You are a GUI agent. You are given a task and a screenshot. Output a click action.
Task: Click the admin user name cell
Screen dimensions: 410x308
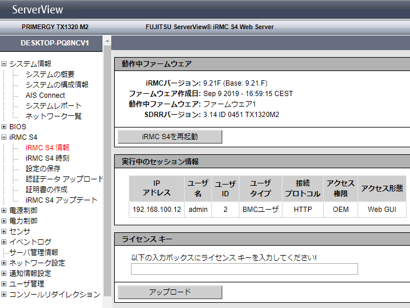198,210
